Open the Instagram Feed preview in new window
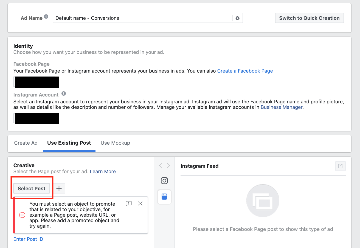This screenshot has height=248, width=360. [340, 166]
